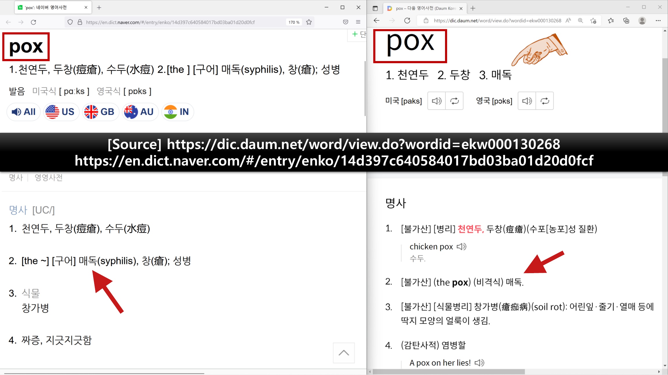The height and width of the screenshot is (375, 668).
Task: Play 'chicken pox' example audio
Action: tap(462, 247)
